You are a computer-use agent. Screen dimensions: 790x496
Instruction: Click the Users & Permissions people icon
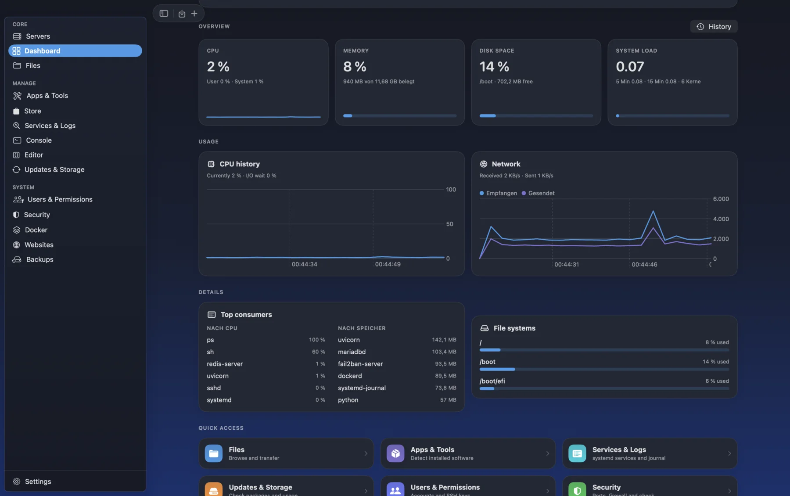pyautogui.click(x=18, y=199)
